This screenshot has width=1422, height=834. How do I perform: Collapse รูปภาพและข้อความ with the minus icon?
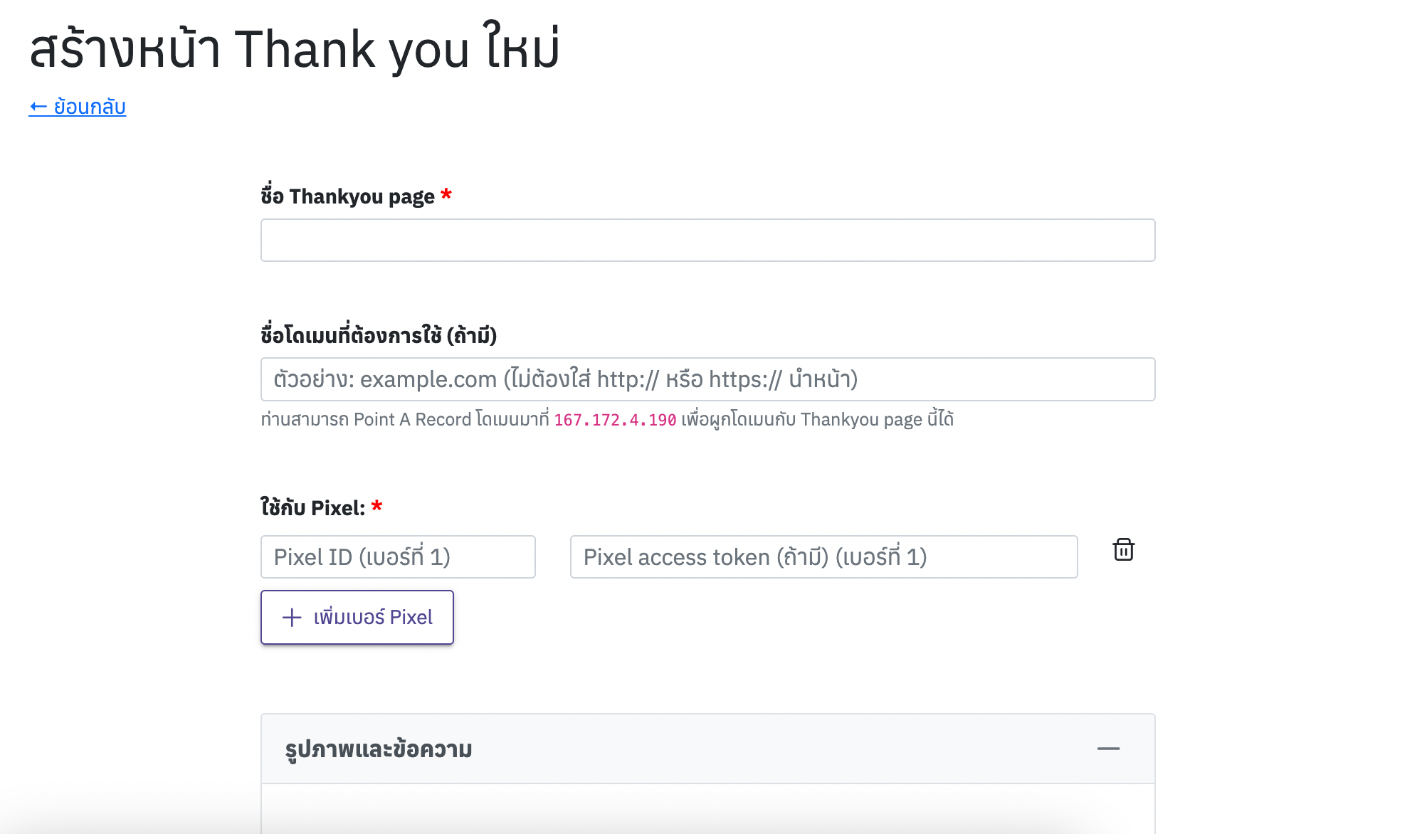point(1108,749)
